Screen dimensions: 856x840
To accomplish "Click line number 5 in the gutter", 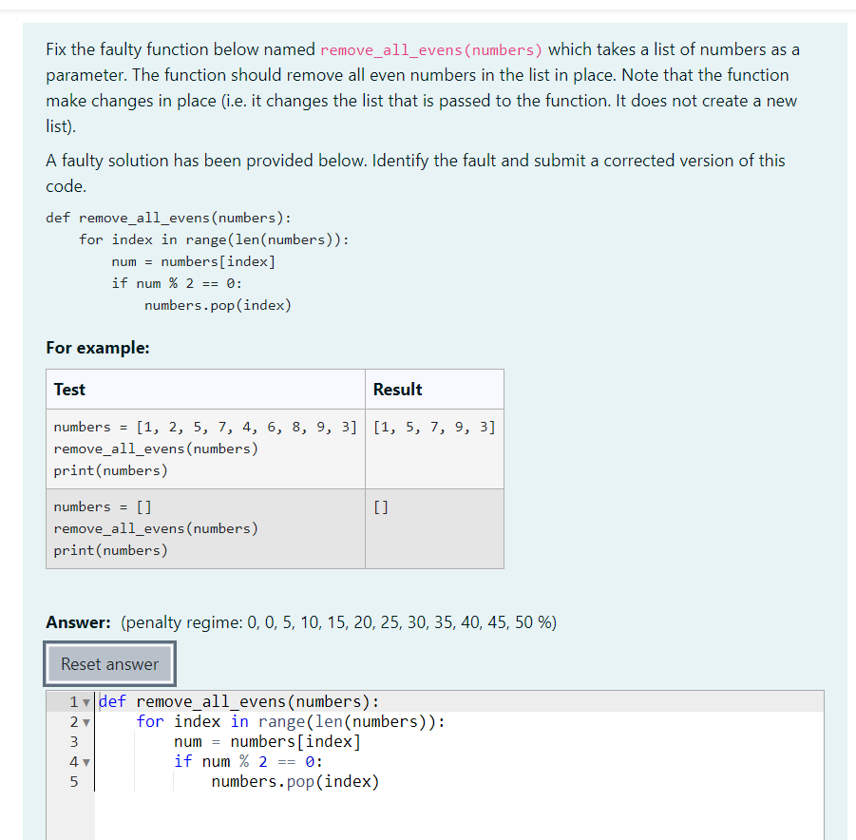I will click(73, 781).
